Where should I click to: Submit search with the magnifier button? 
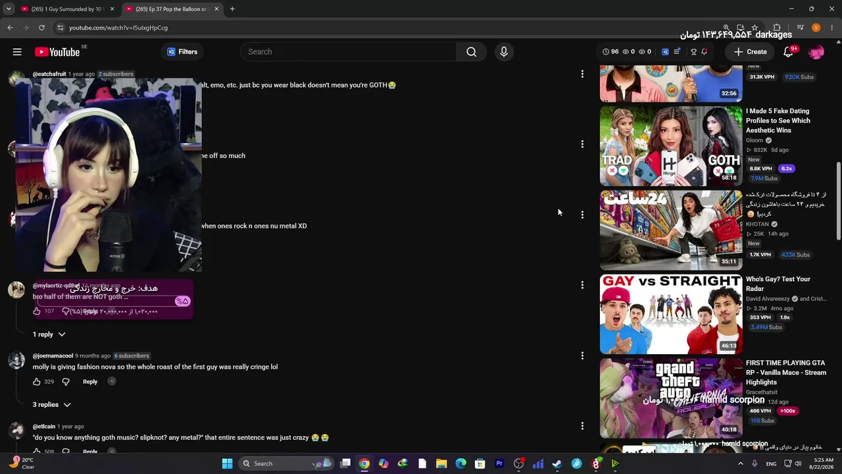472,52
